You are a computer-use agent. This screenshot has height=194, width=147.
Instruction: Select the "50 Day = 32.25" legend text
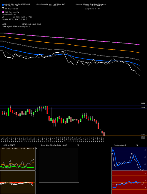tap(12, 9)
